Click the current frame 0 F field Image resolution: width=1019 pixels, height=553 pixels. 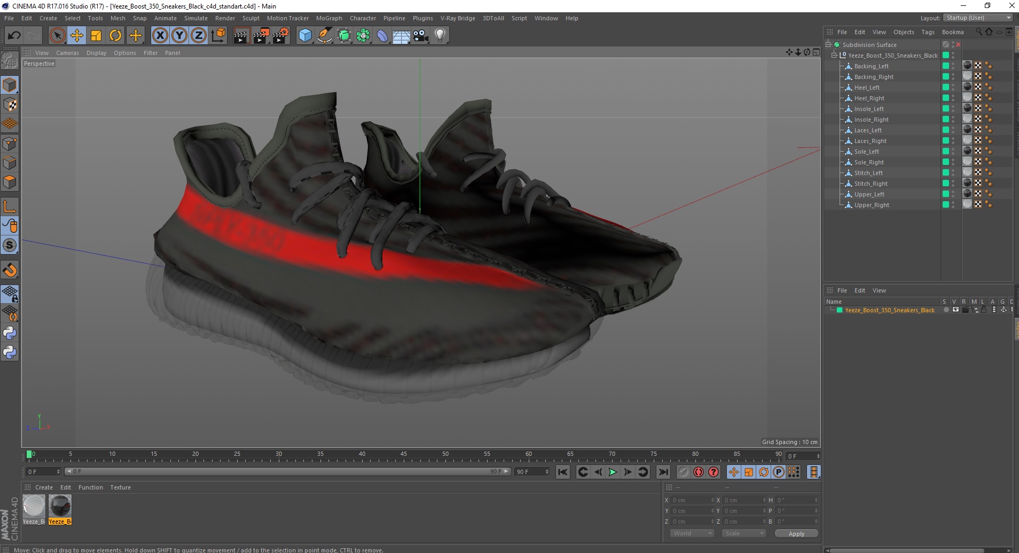tap(43, 472)
